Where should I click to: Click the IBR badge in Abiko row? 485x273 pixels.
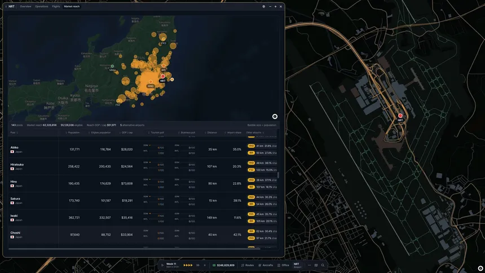[251, 153]
